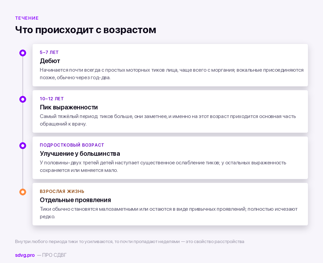
Task: Click the '— ПРО СДВГ' footer text
Action: (x=52, y=255)
